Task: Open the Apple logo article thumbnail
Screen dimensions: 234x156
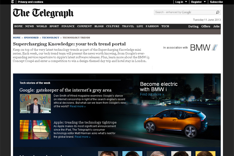Action: (x=35, y=129)
